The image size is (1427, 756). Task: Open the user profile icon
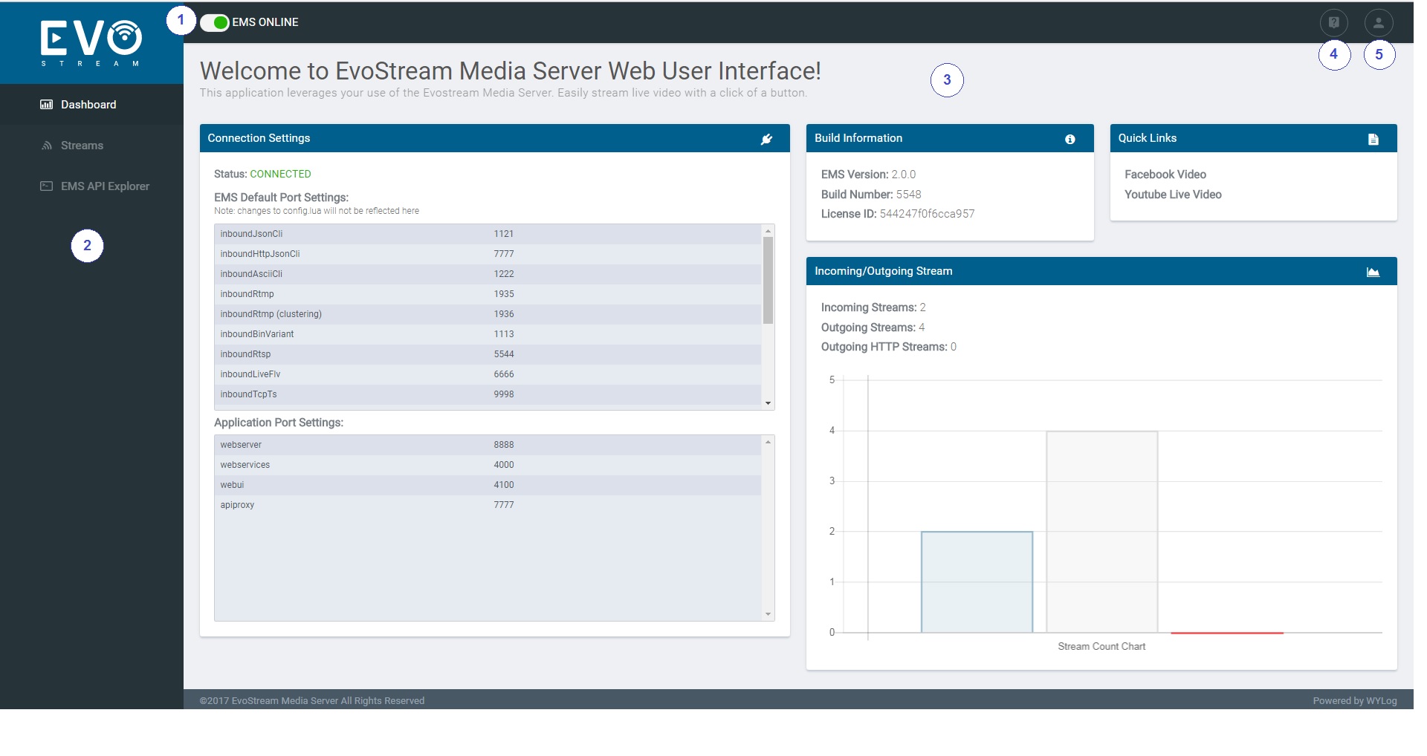(1378, 22)
